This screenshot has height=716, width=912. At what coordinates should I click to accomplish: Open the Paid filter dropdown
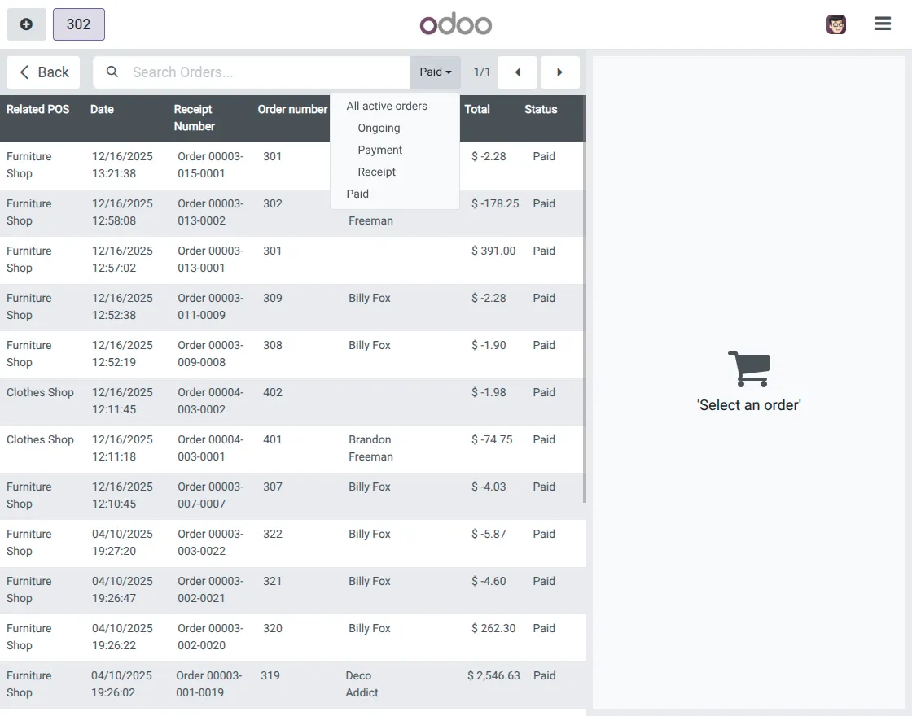[x=435, y=72]
